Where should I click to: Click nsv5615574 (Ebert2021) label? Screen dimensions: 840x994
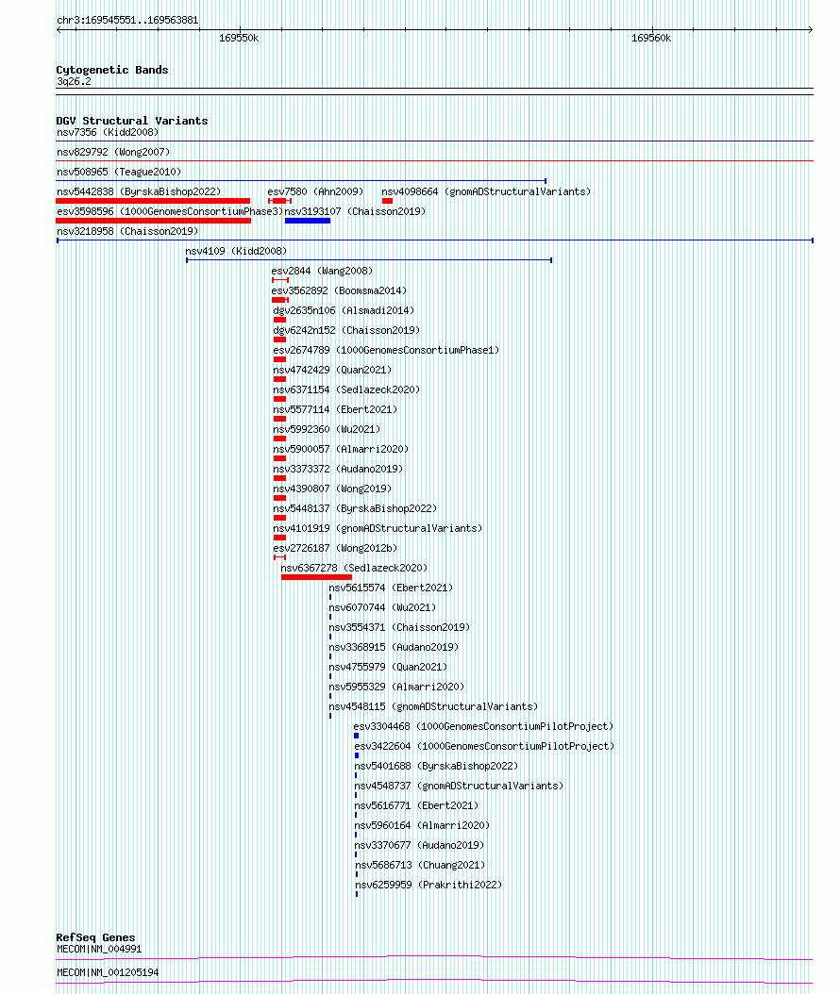[391, 588]
